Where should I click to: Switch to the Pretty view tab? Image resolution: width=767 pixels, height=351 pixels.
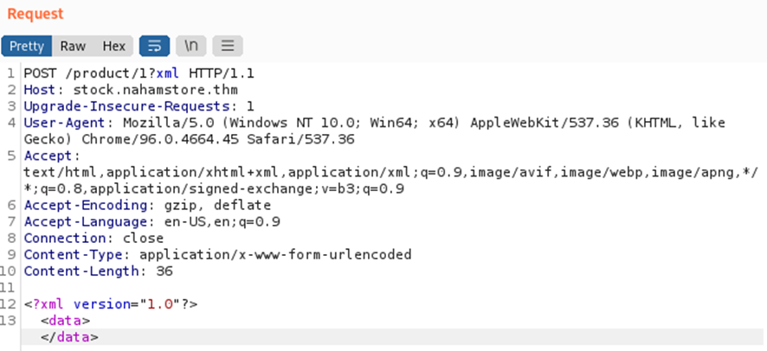pyautogui.click(x=27, y=46)
